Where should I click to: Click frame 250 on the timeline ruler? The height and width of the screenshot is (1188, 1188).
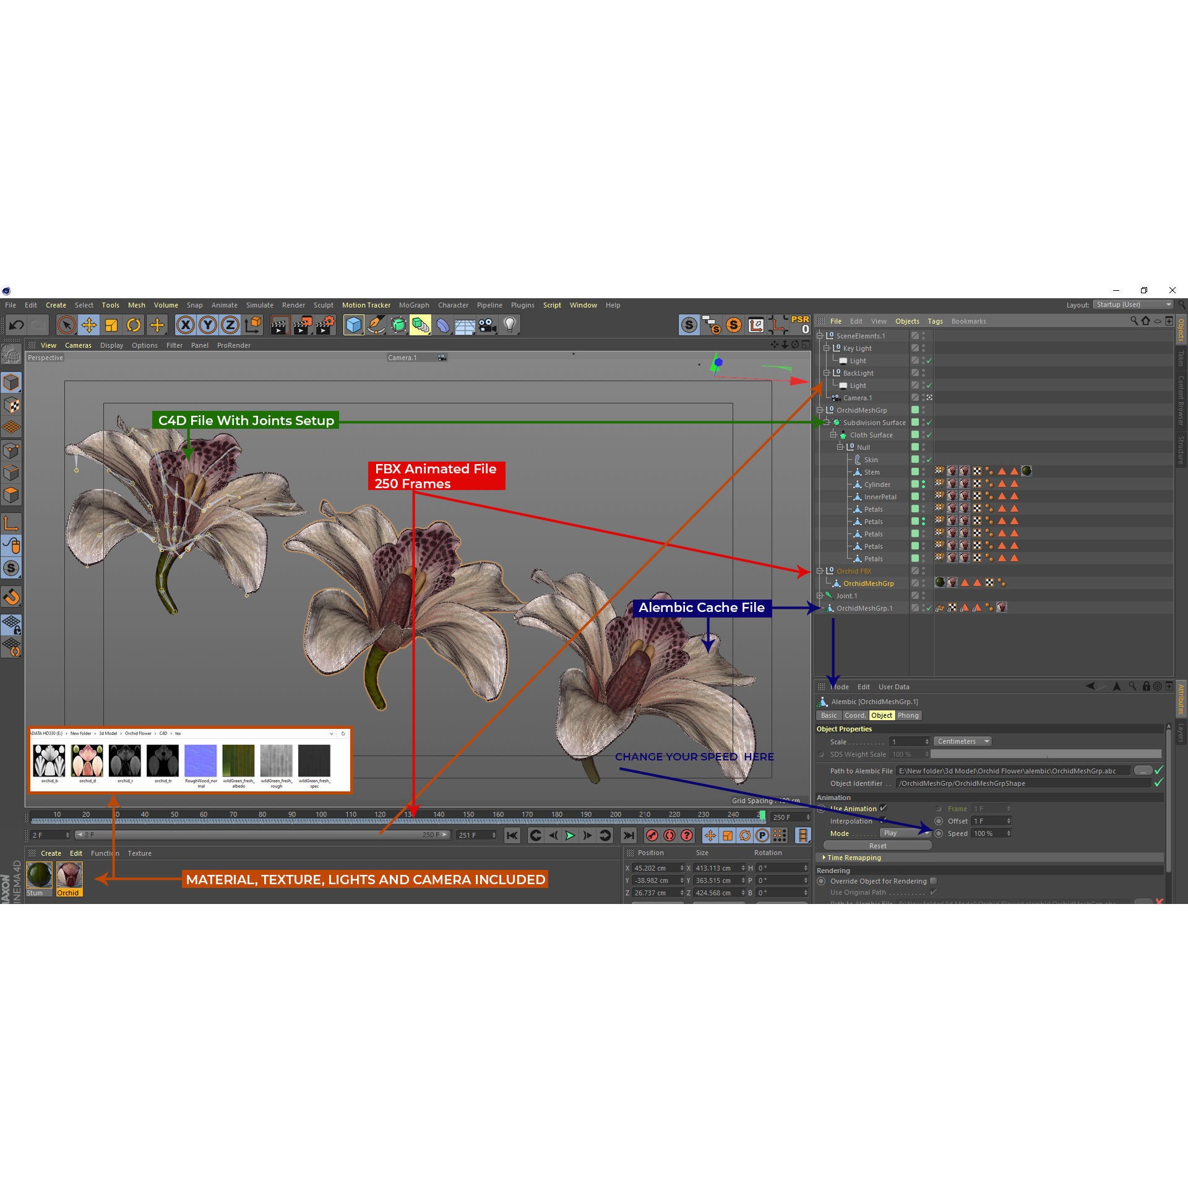[762, 814]
